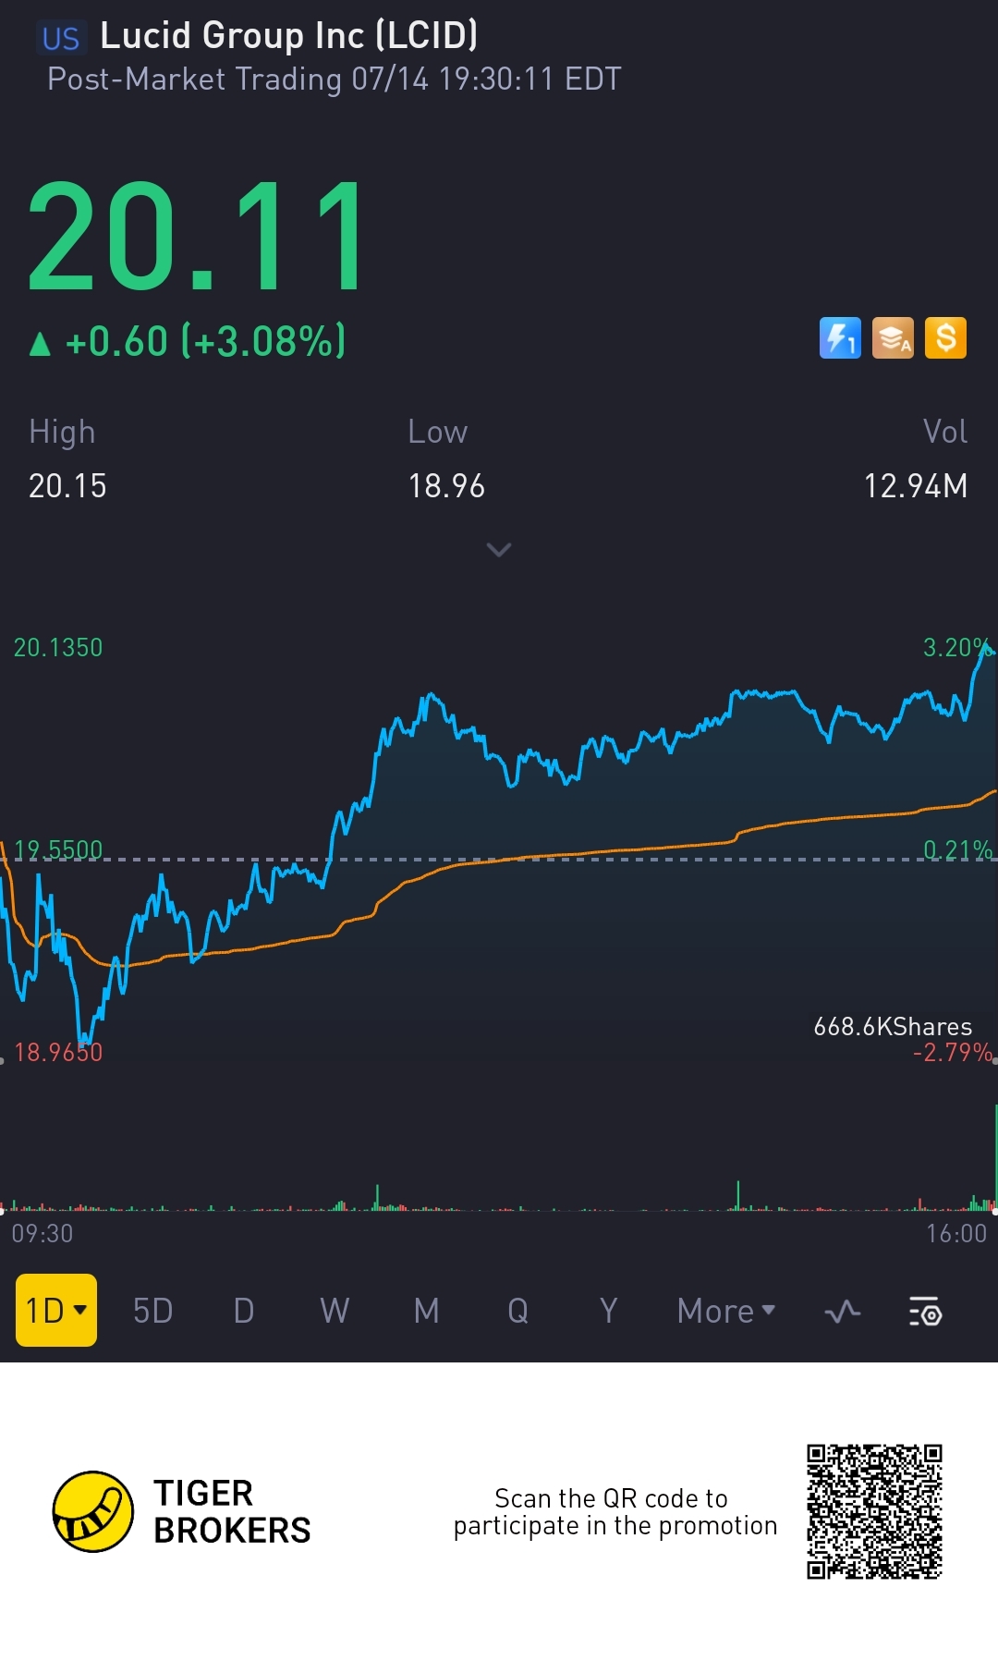The width and height of the screenshot is (998, 1661).
Task: Switch to the W weekly chart tab
Action: pyautogui.click(x=335, y=1311)
